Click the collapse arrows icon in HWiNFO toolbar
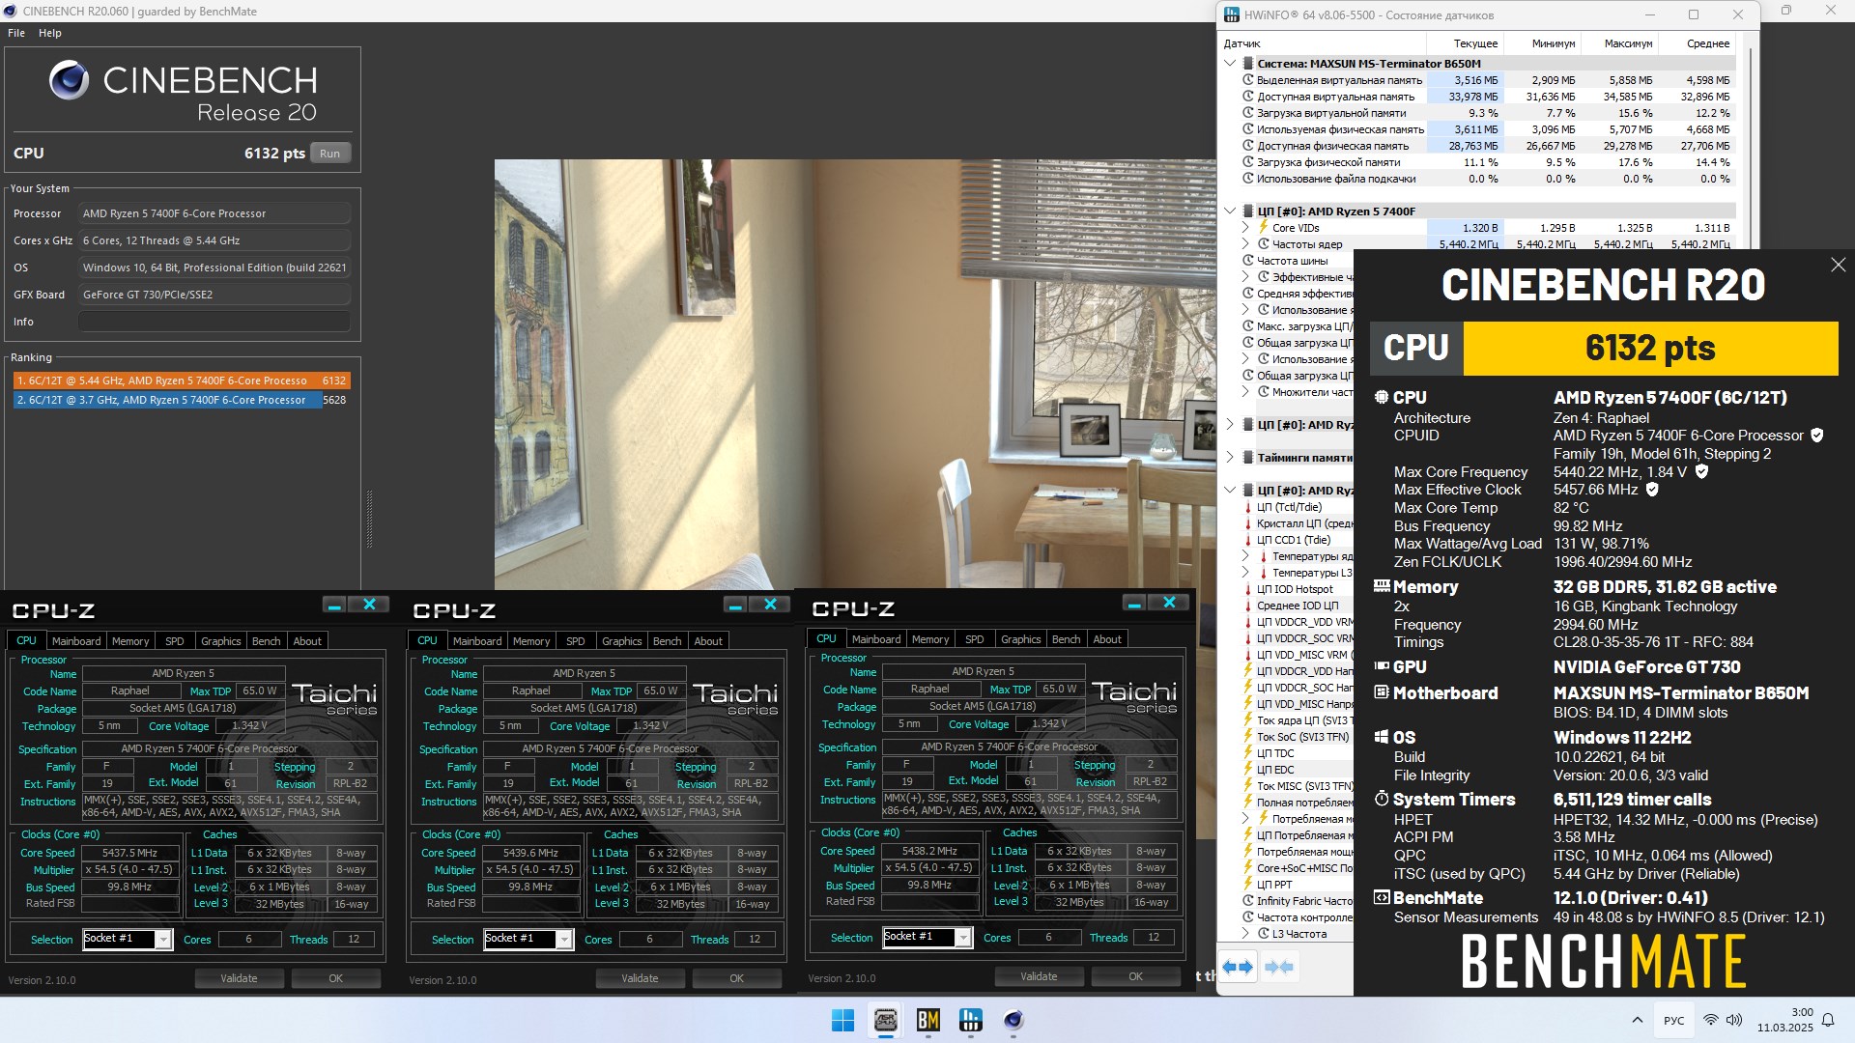The height and width of the screenshot is (1043, 1855). click(x=1279, y=967)
